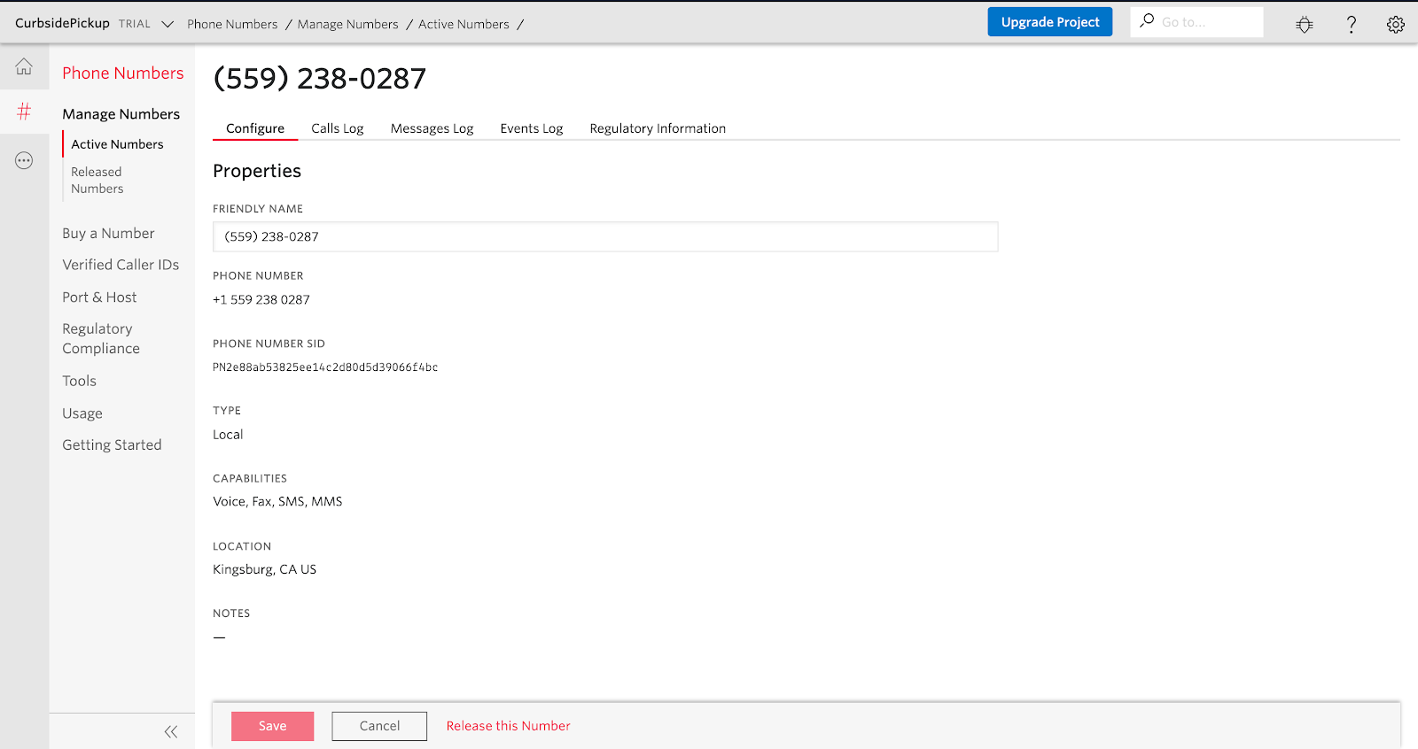The height and width of the screenshot is (749, 1418).
Task: Select Released Numbers in sidebar
Action: coord(97,180)
